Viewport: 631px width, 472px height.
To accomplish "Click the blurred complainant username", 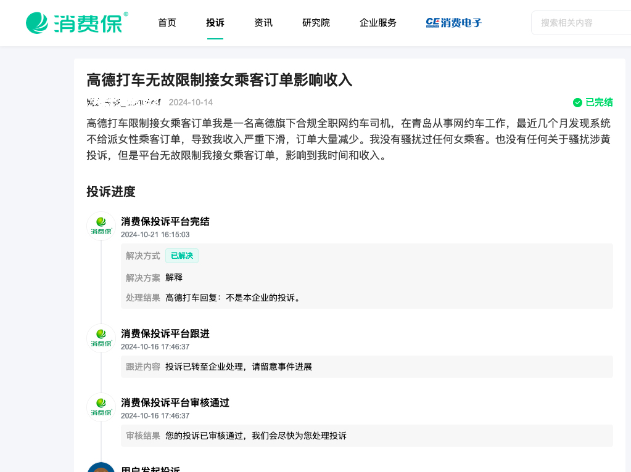I will click(123, 102).
